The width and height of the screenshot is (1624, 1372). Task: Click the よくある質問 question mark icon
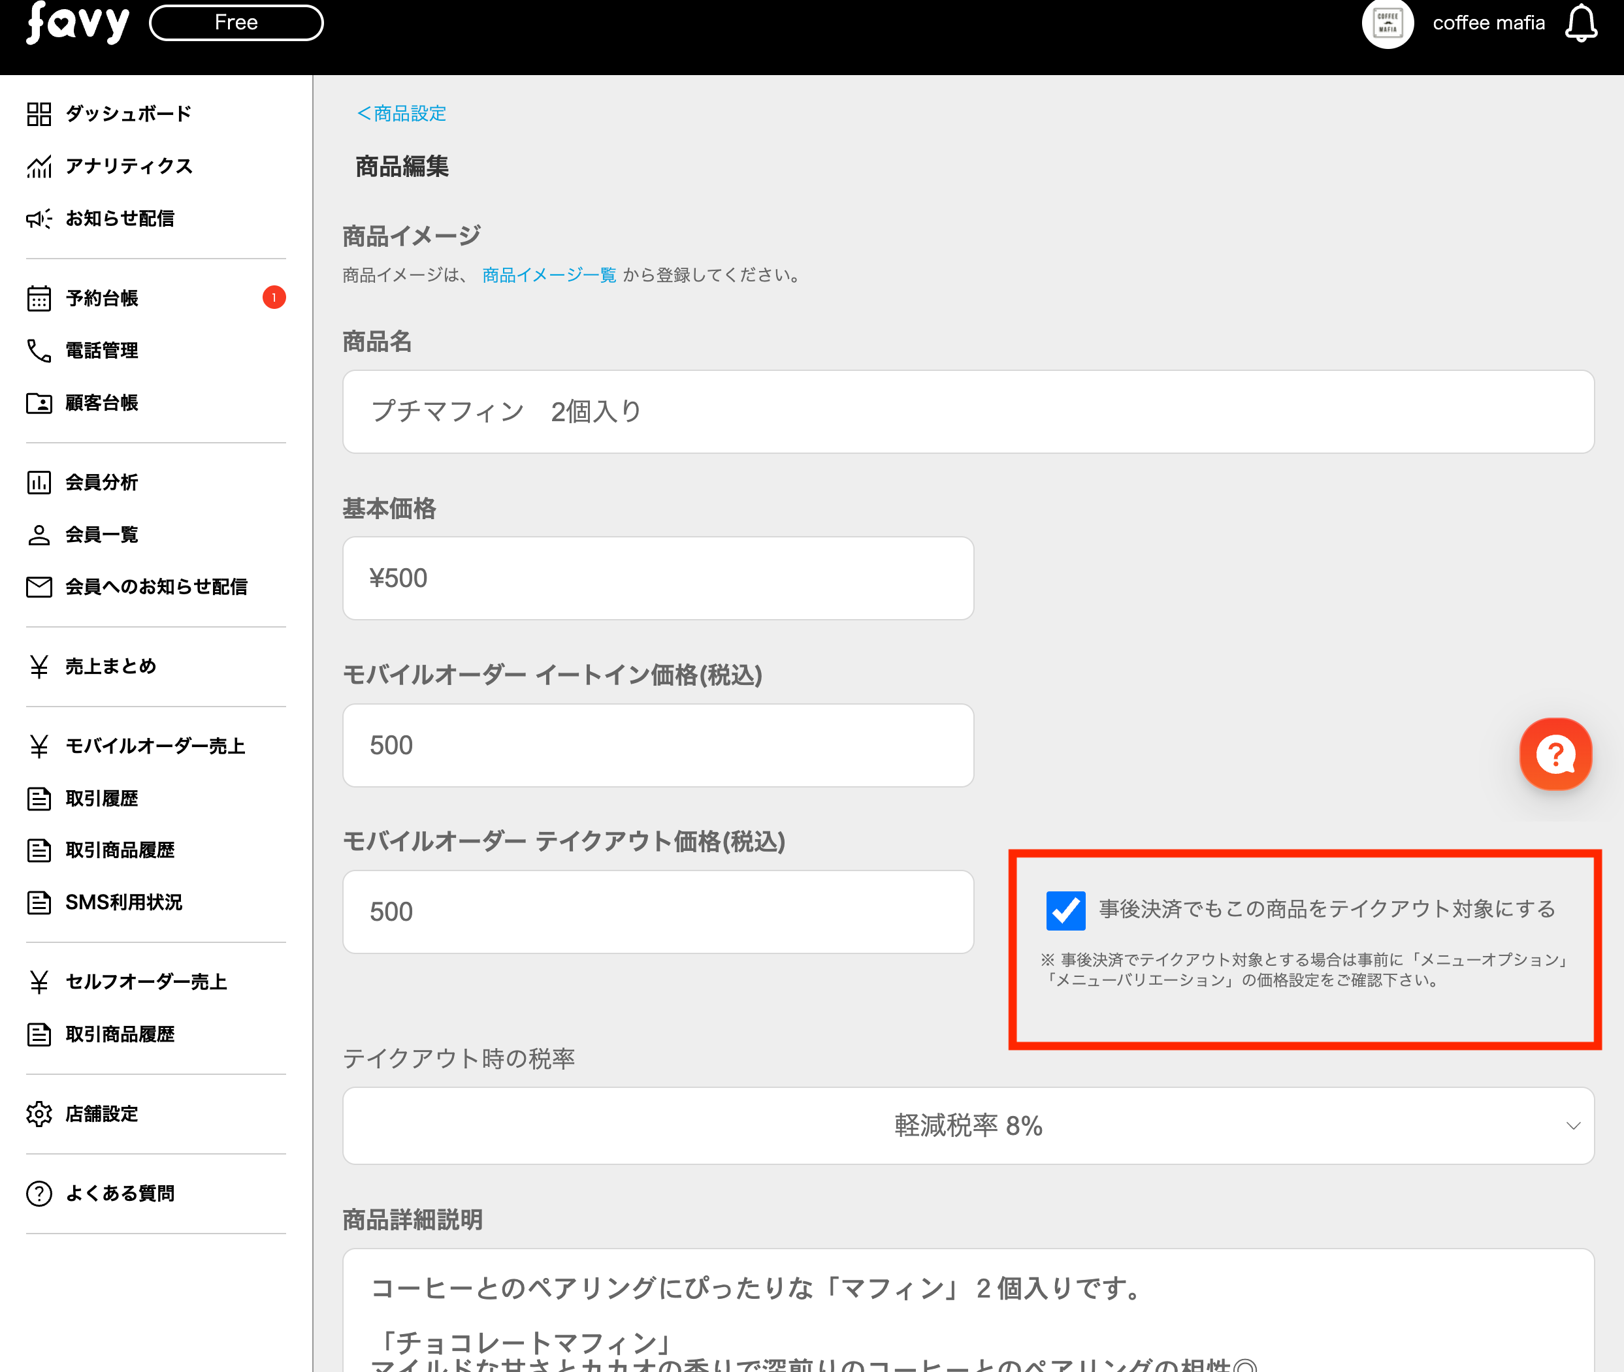click(x=39, y=1193)
